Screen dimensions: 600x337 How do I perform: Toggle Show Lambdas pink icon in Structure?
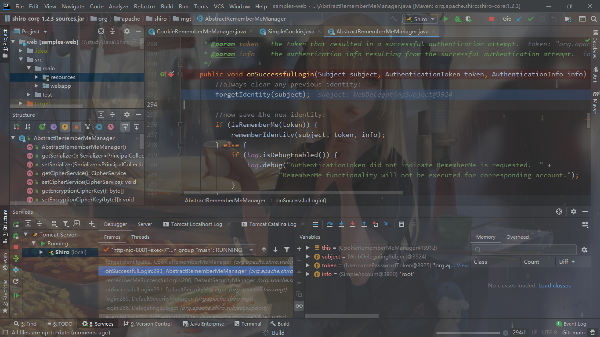tap(111, 127)
